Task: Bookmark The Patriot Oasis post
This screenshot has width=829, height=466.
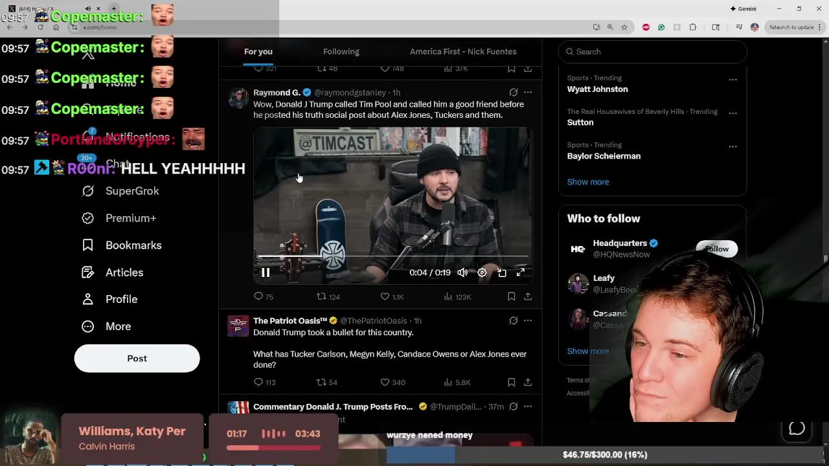Action: tap(511, 383)
